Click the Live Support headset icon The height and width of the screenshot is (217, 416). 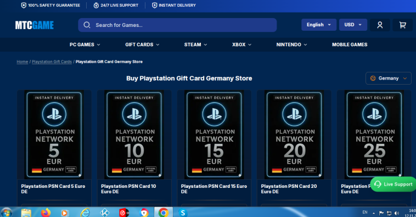tap(378, 184)
